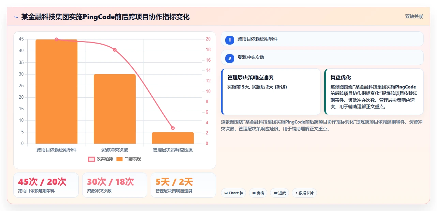Click the right axis value 12
Image resolution: width=437 pixels, height=211 pixels.
pyautogui.click(x=208, y=81)
